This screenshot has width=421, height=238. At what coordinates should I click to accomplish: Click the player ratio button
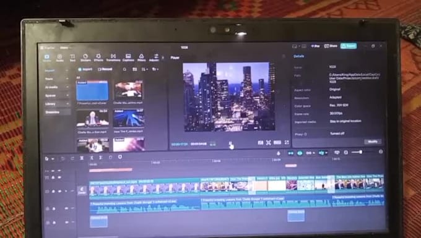277,143
